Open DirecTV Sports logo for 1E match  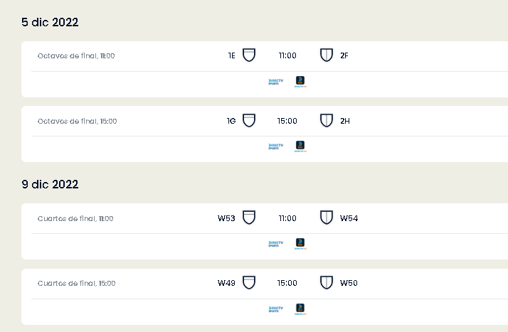click(x=276, y=82)
